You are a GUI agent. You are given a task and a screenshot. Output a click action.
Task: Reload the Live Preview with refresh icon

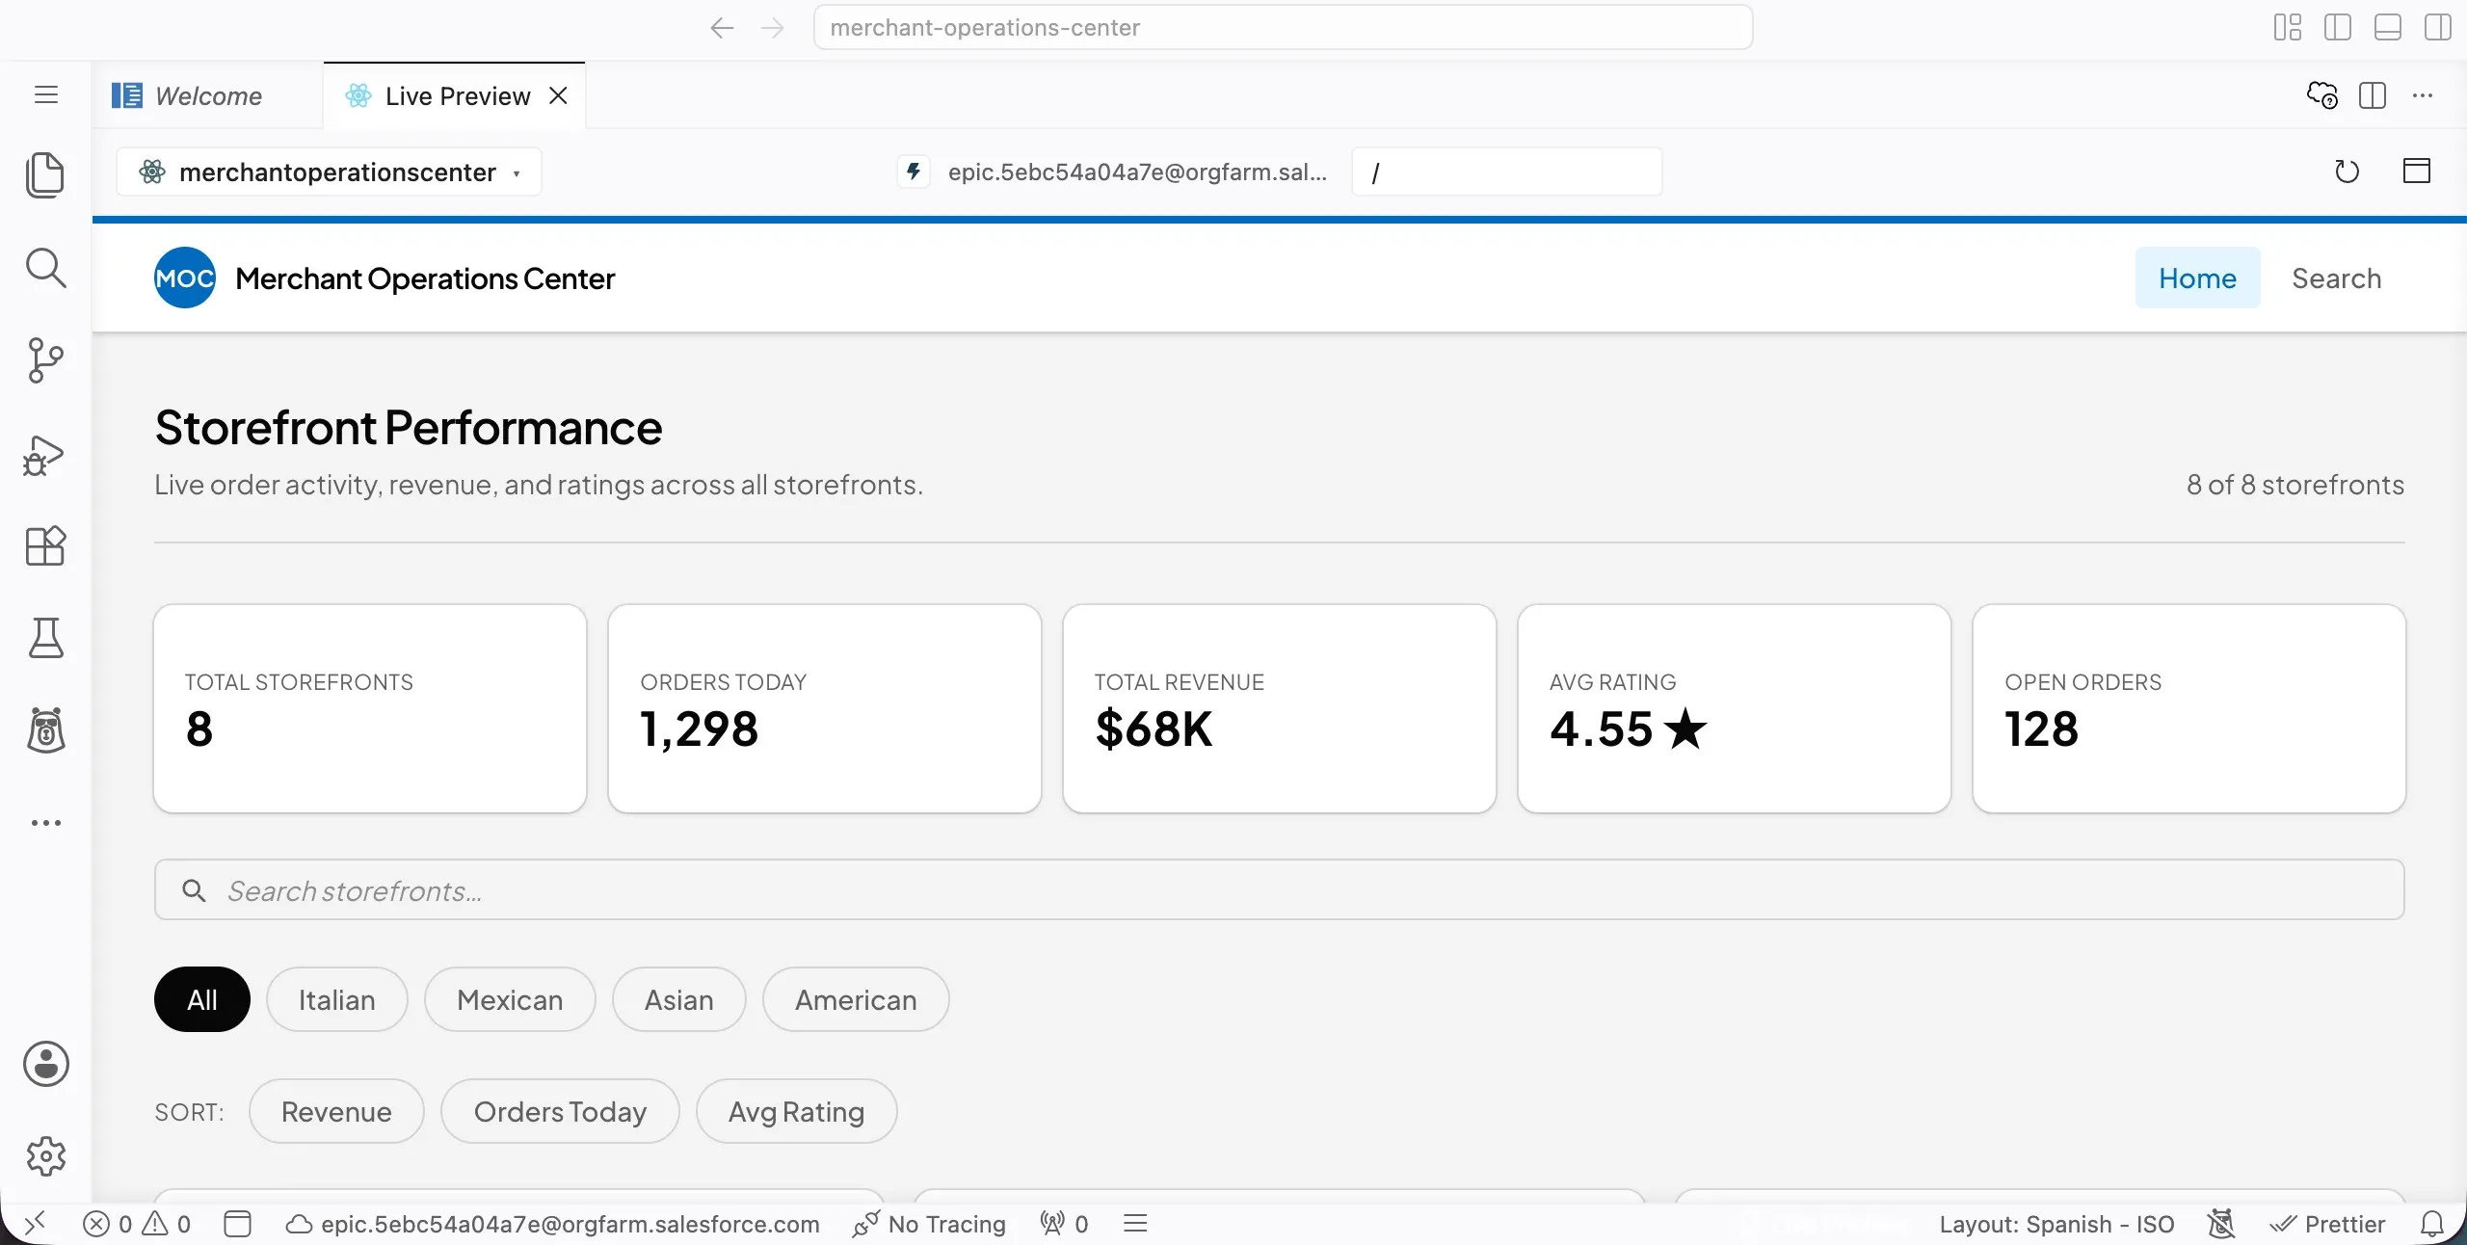[2347, 172]
